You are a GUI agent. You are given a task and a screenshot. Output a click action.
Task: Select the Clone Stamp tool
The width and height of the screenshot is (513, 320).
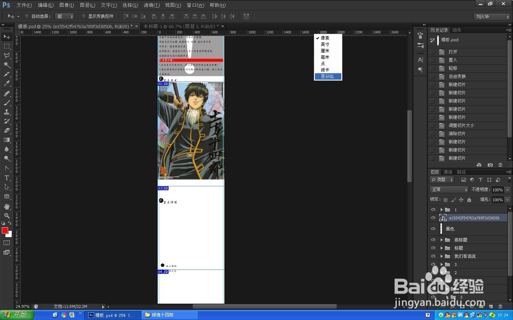coord(7,112)
